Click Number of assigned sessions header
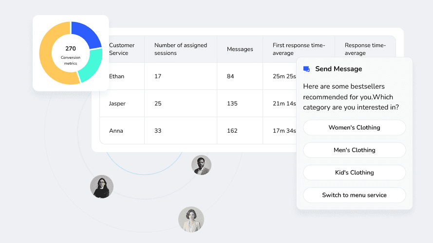 [181, 49]
